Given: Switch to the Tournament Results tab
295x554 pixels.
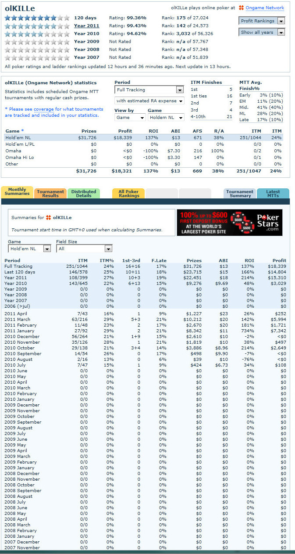Looking at the screenshot, I should [50, 194].
